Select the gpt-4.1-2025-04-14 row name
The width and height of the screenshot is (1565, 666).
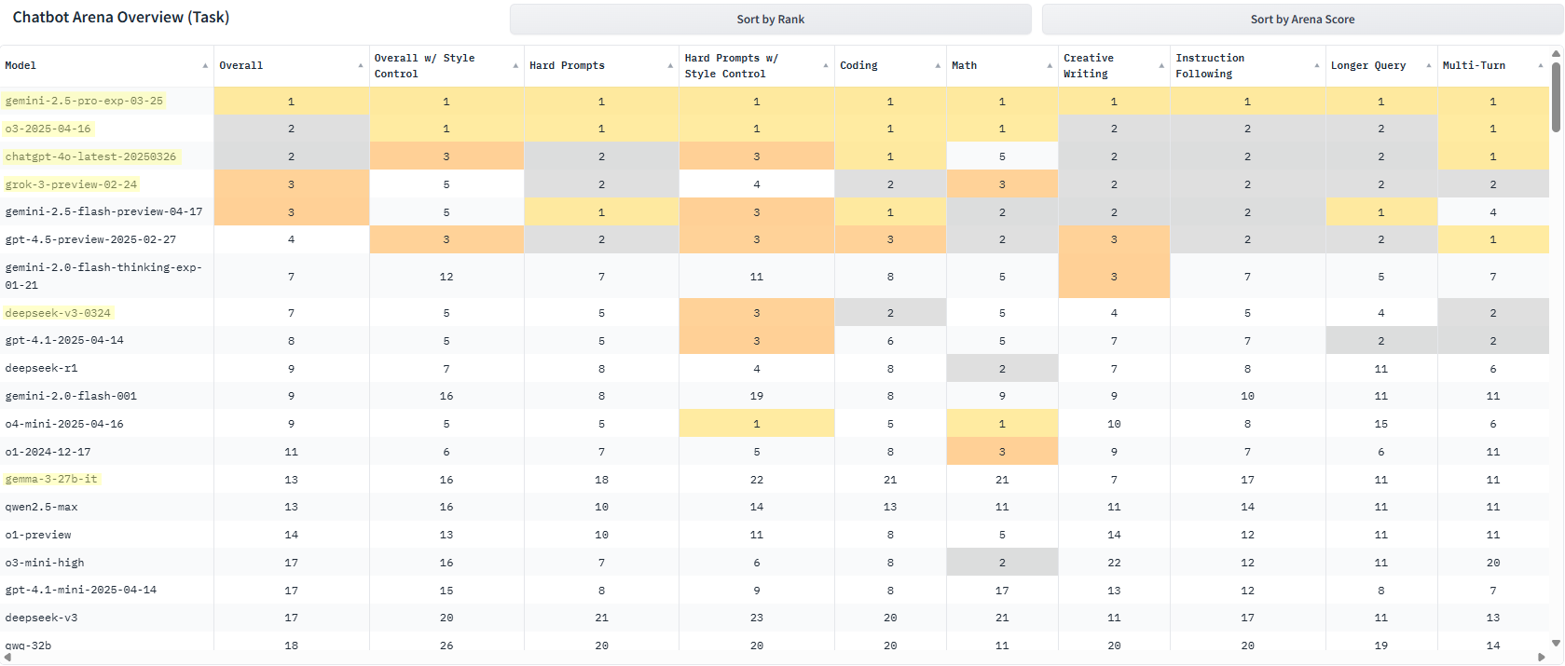point(64,340)
